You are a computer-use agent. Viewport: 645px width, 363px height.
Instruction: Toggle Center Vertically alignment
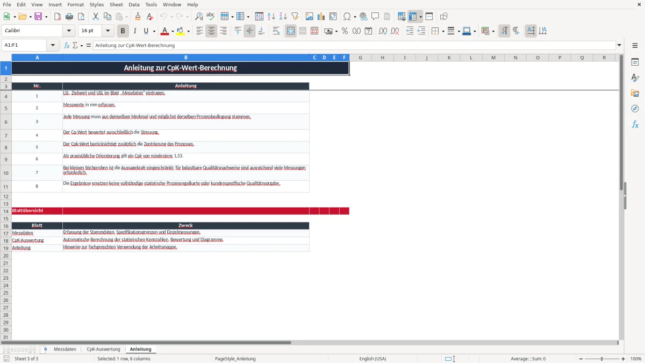[x=249, y=31]
